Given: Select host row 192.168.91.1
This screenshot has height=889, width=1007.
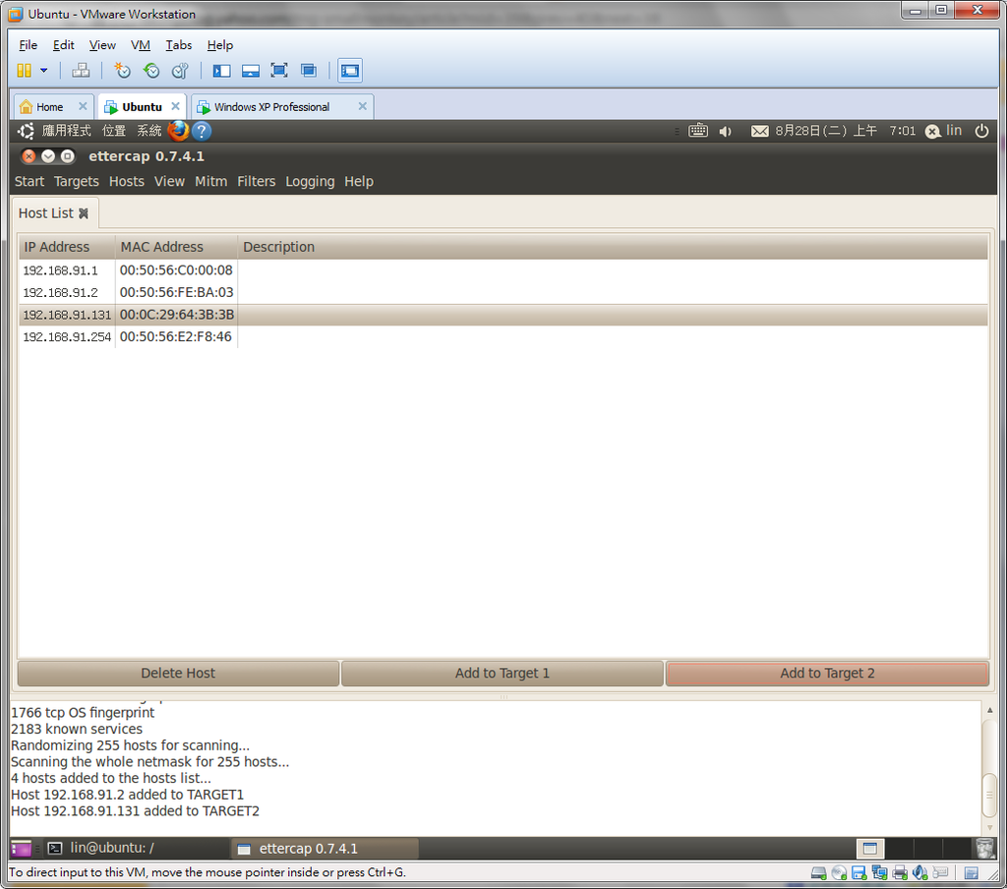Looking at the screenshot, I should (x=503, y=270).
